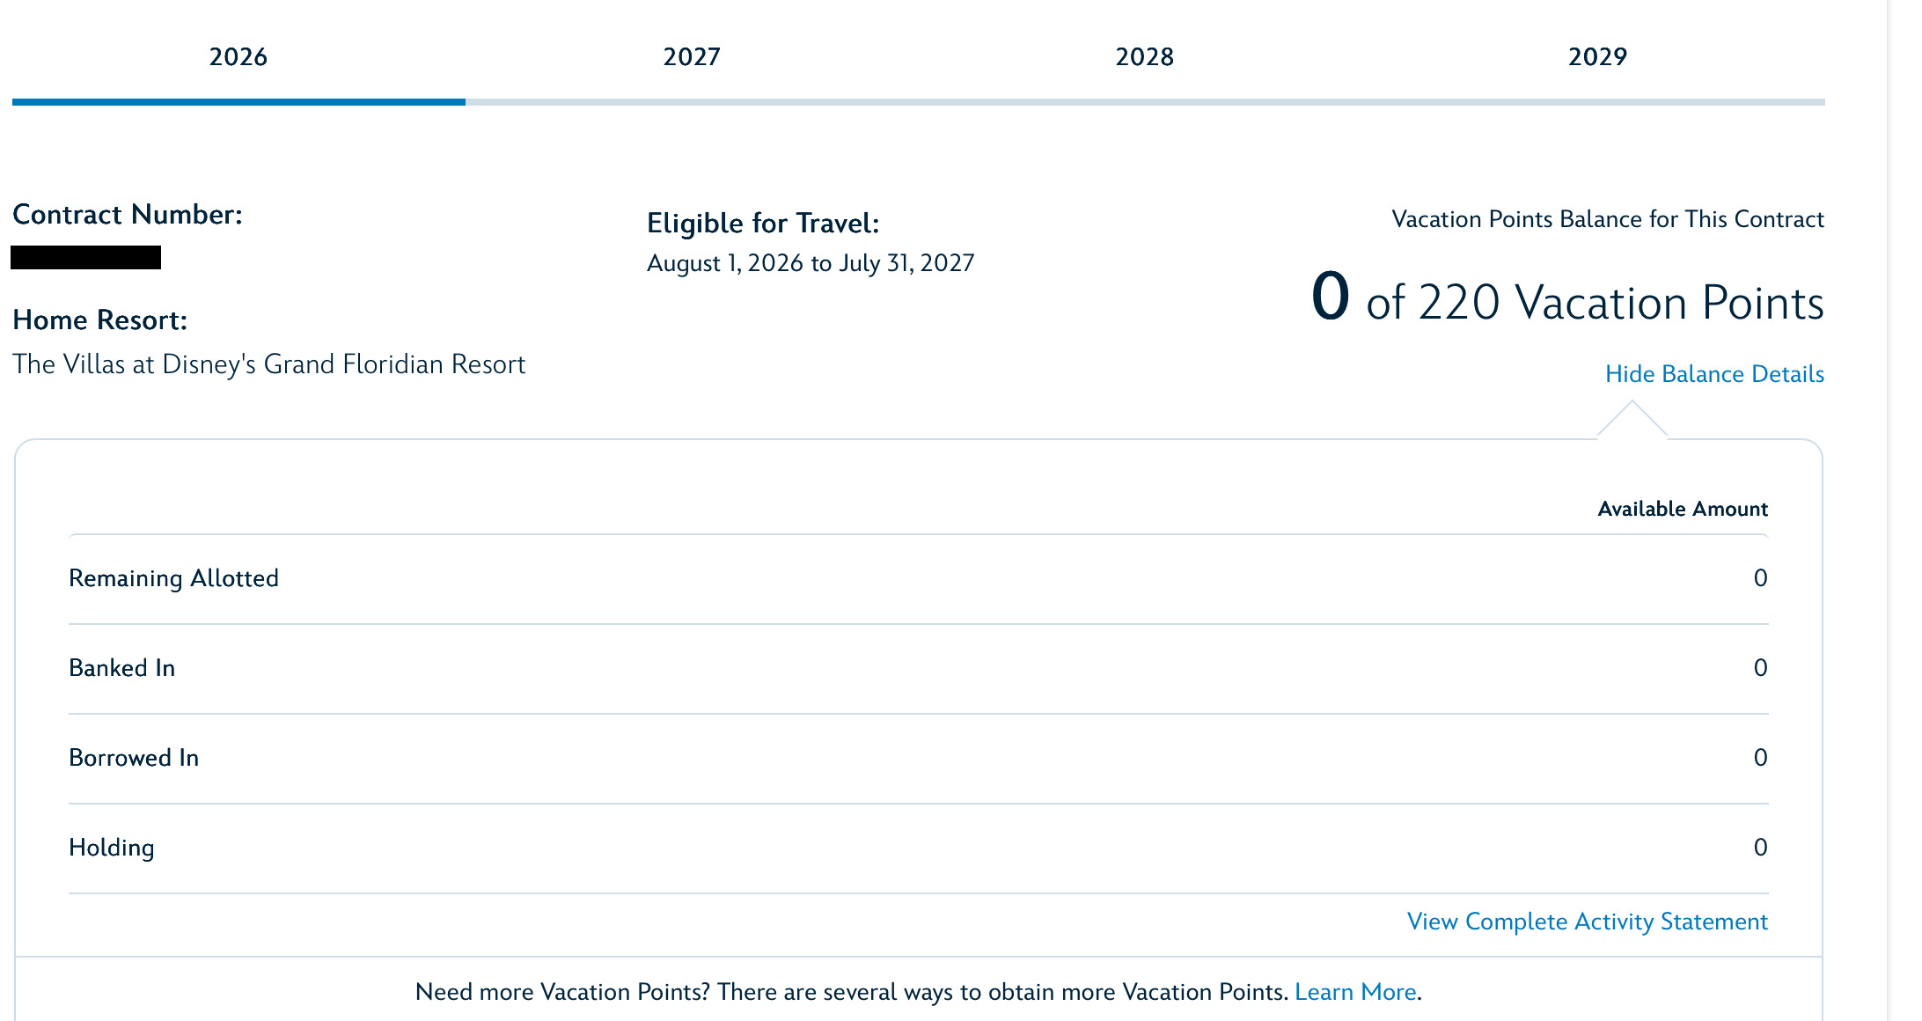Switch to the 2027 use year tab
The image size is (1922, 1021).
click(x=692, y=57)
